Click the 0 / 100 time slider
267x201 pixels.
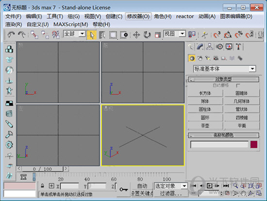pos(43,169)
